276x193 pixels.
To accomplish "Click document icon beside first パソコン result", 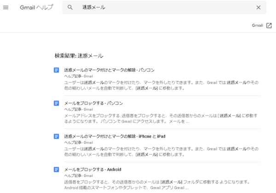I will (56, 70).
